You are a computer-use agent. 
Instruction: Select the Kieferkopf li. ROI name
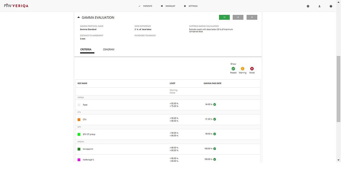(88, 160)
